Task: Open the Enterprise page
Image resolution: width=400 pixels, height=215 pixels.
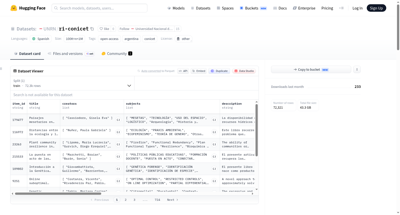Action: [x=304, y=8]
